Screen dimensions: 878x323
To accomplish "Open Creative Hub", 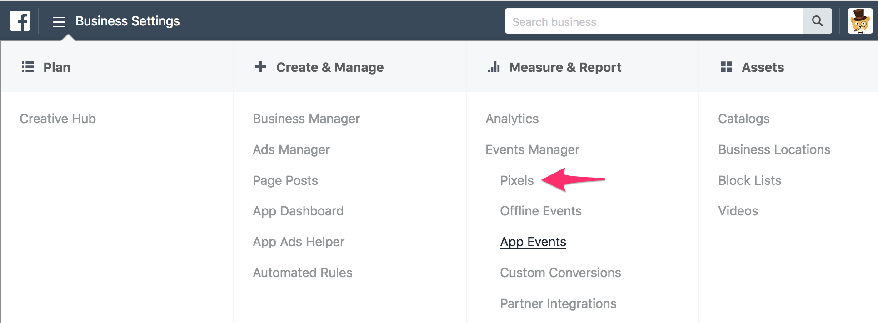I will click(58, 119).
